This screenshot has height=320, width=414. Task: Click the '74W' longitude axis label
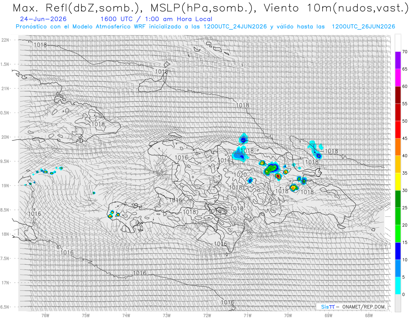pyautogui.click(x=126, y=315)
